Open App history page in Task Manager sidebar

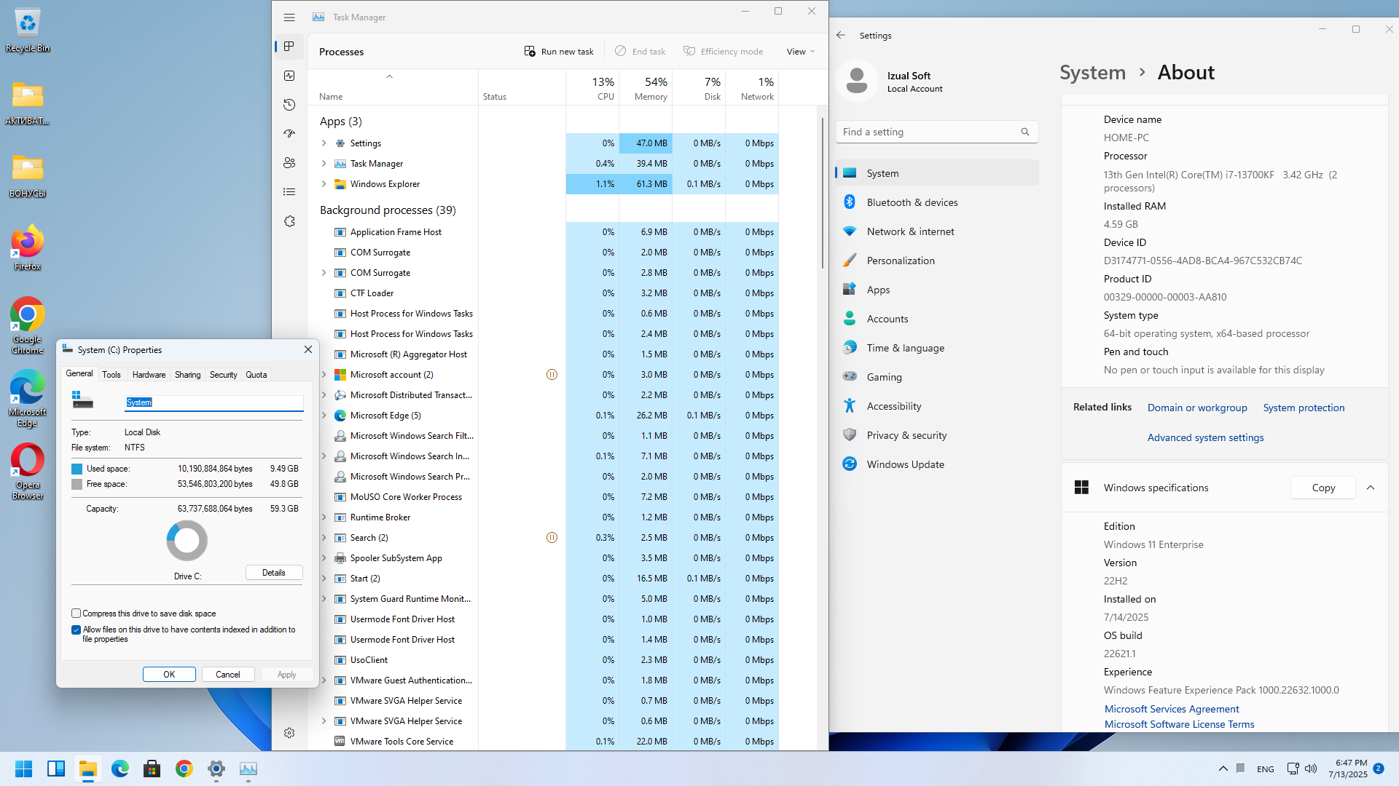point(289,105)
